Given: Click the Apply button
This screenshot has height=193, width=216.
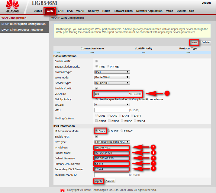Looking at the screenshot, I should [x=98, y=181].
